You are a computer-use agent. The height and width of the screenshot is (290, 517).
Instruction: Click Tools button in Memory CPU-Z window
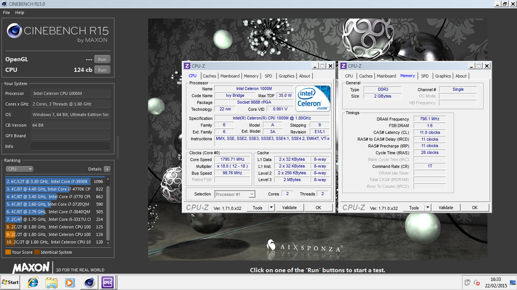[414, 208]
